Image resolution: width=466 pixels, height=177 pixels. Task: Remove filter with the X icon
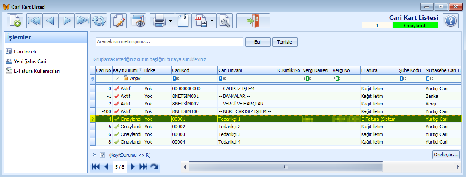coord(95,155)
